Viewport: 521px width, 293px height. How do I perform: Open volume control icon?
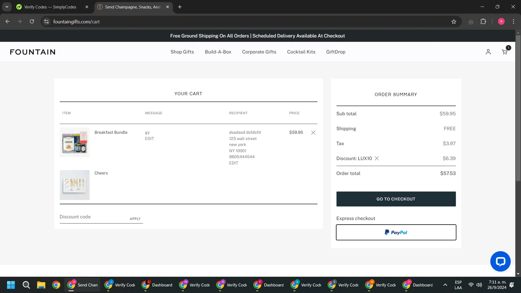[x=479, y=285]
